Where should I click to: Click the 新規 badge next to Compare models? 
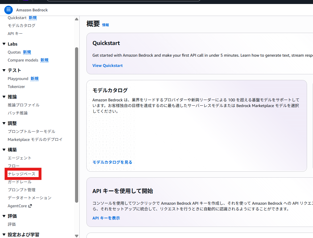(x=45, y=60)
